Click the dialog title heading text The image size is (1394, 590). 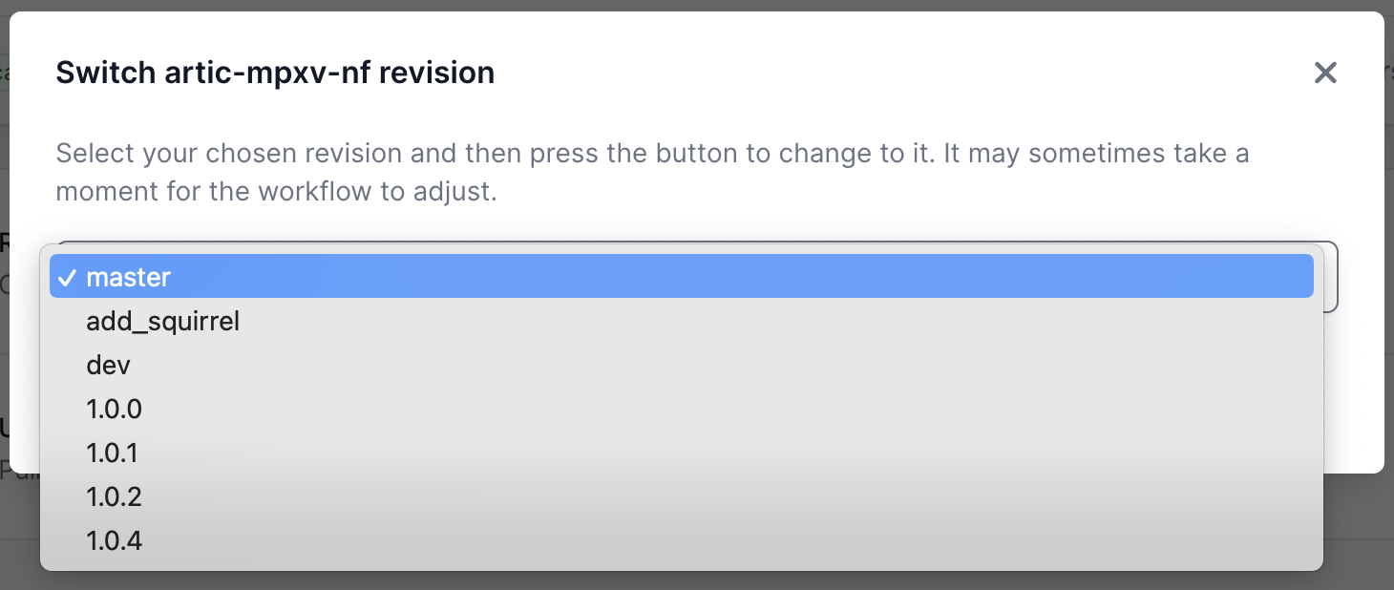click(x=275, y=73)
